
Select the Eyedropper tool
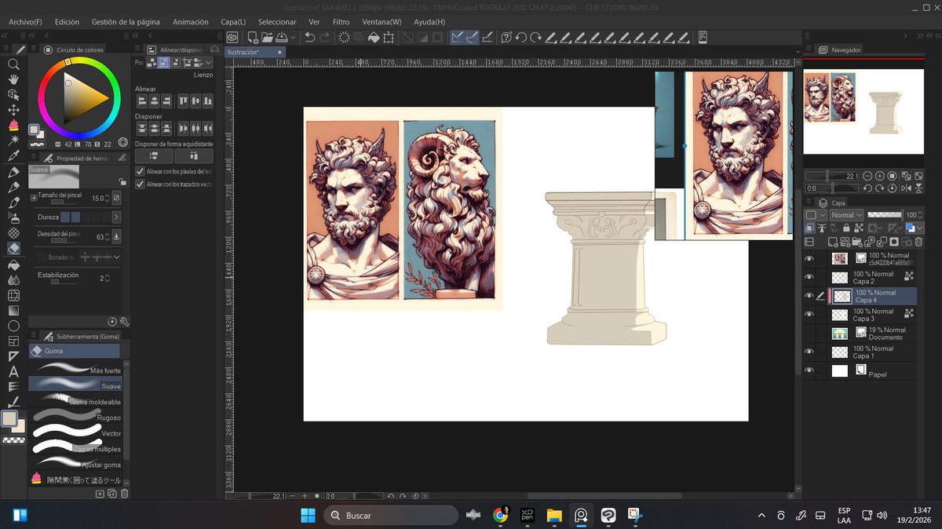click(x=13, y=156)
